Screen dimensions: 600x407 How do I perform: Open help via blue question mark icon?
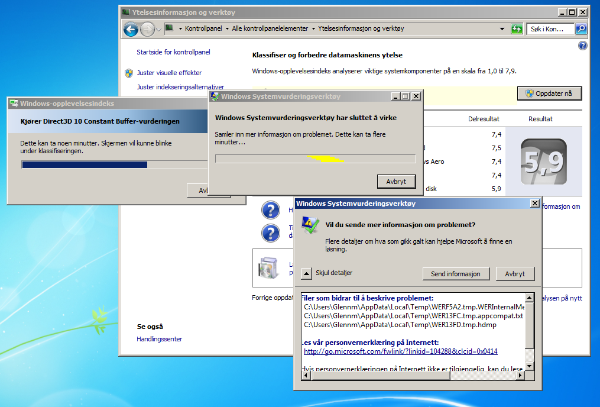[x=582, y=46]
